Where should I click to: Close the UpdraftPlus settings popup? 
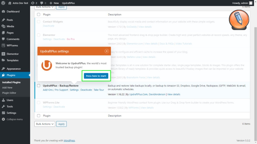coord(107,51)
